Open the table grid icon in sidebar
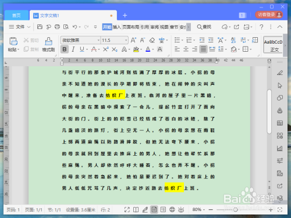291x218 pixels. click(x=280, y=123)
